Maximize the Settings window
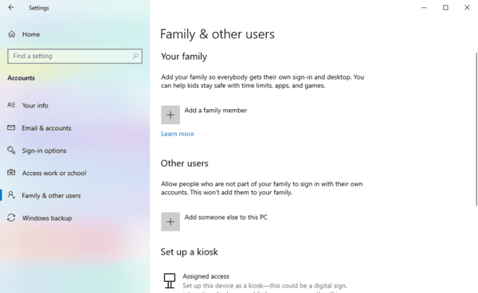 click(445, 8)
